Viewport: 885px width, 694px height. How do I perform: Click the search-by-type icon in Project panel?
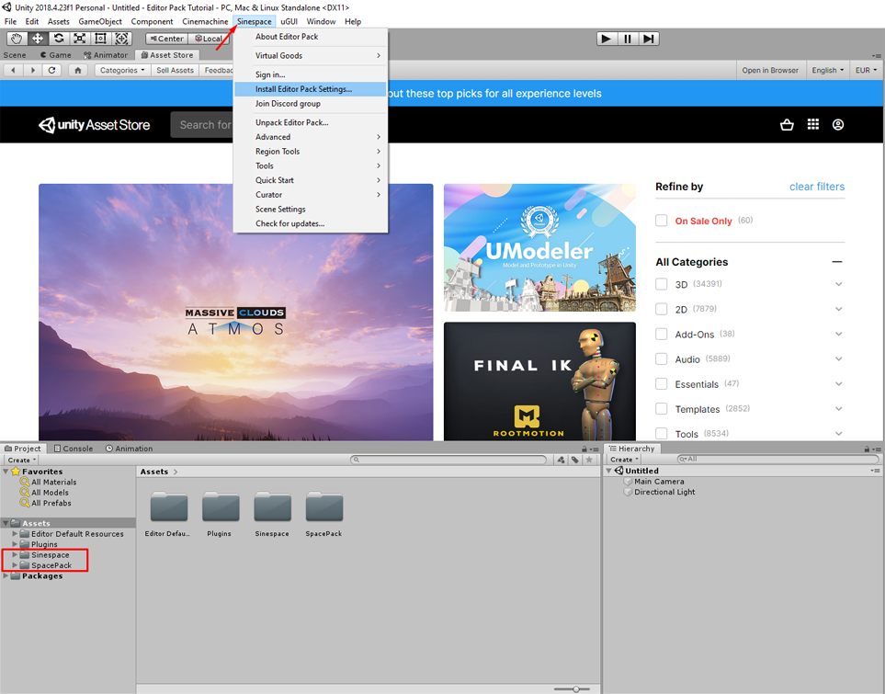point(561,460)
